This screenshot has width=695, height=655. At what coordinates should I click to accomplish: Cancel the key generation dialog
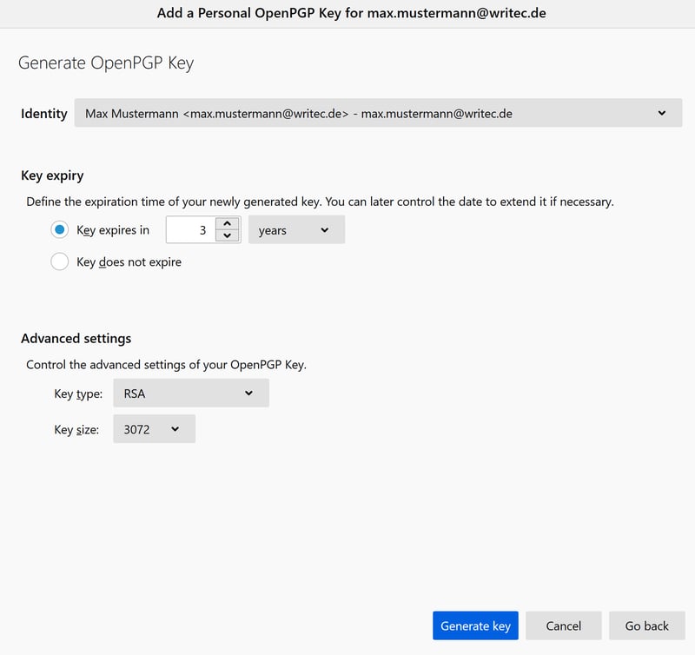[563, 625]
